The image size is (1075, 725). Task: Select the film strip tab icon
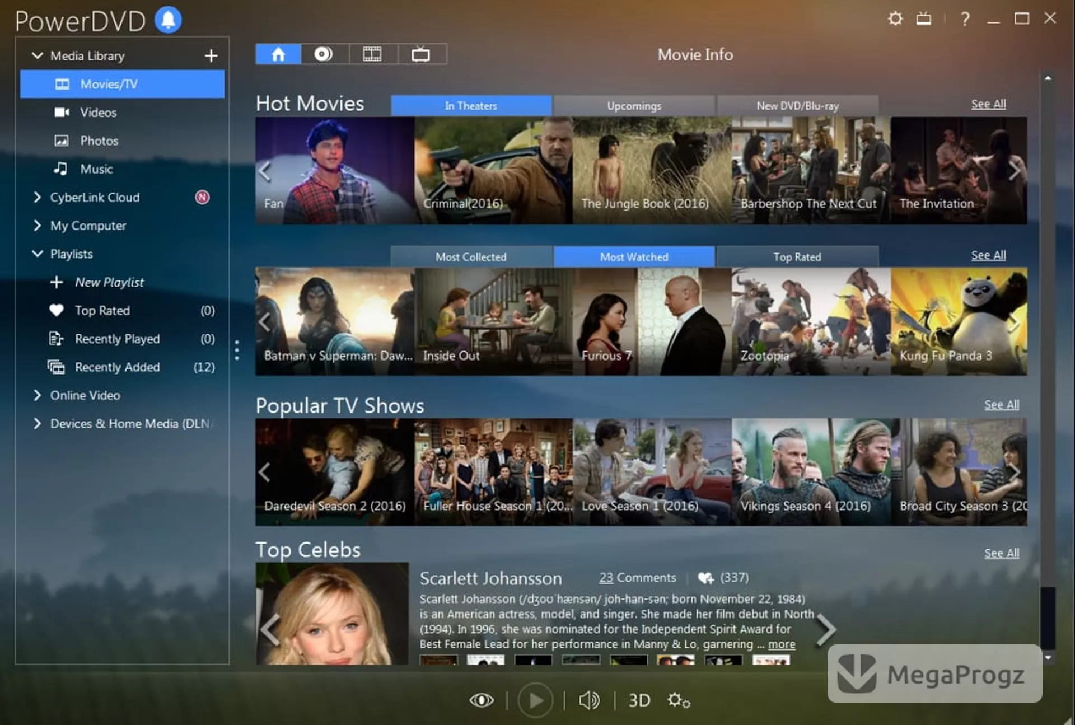click(372, 54)
